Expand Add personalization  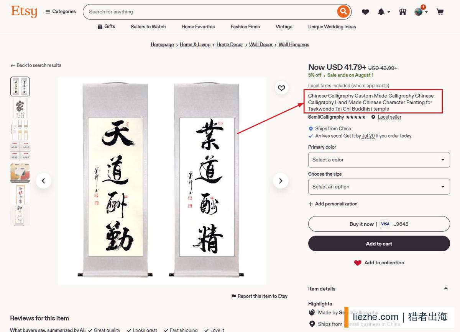333,204
